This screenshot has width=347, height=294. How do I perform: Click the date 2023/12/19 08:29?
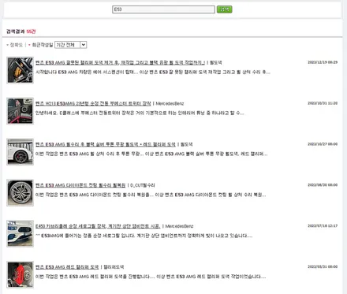click(323, 62)
